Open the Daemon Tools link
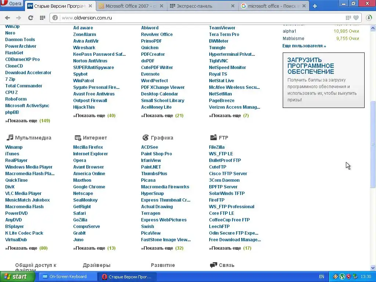The height and width of the screenshot is (282, 376). (20, 40)
